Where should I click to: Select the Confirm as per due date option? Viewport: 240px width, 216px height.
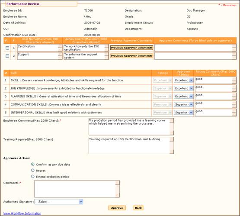point(32,164)
